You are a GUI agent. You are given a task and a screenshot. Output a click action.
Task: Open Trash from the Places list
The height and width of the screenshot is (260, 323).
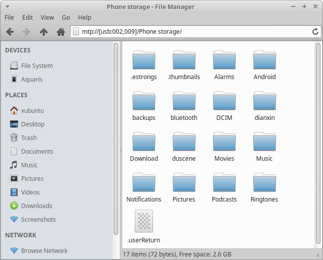point(29,138)
